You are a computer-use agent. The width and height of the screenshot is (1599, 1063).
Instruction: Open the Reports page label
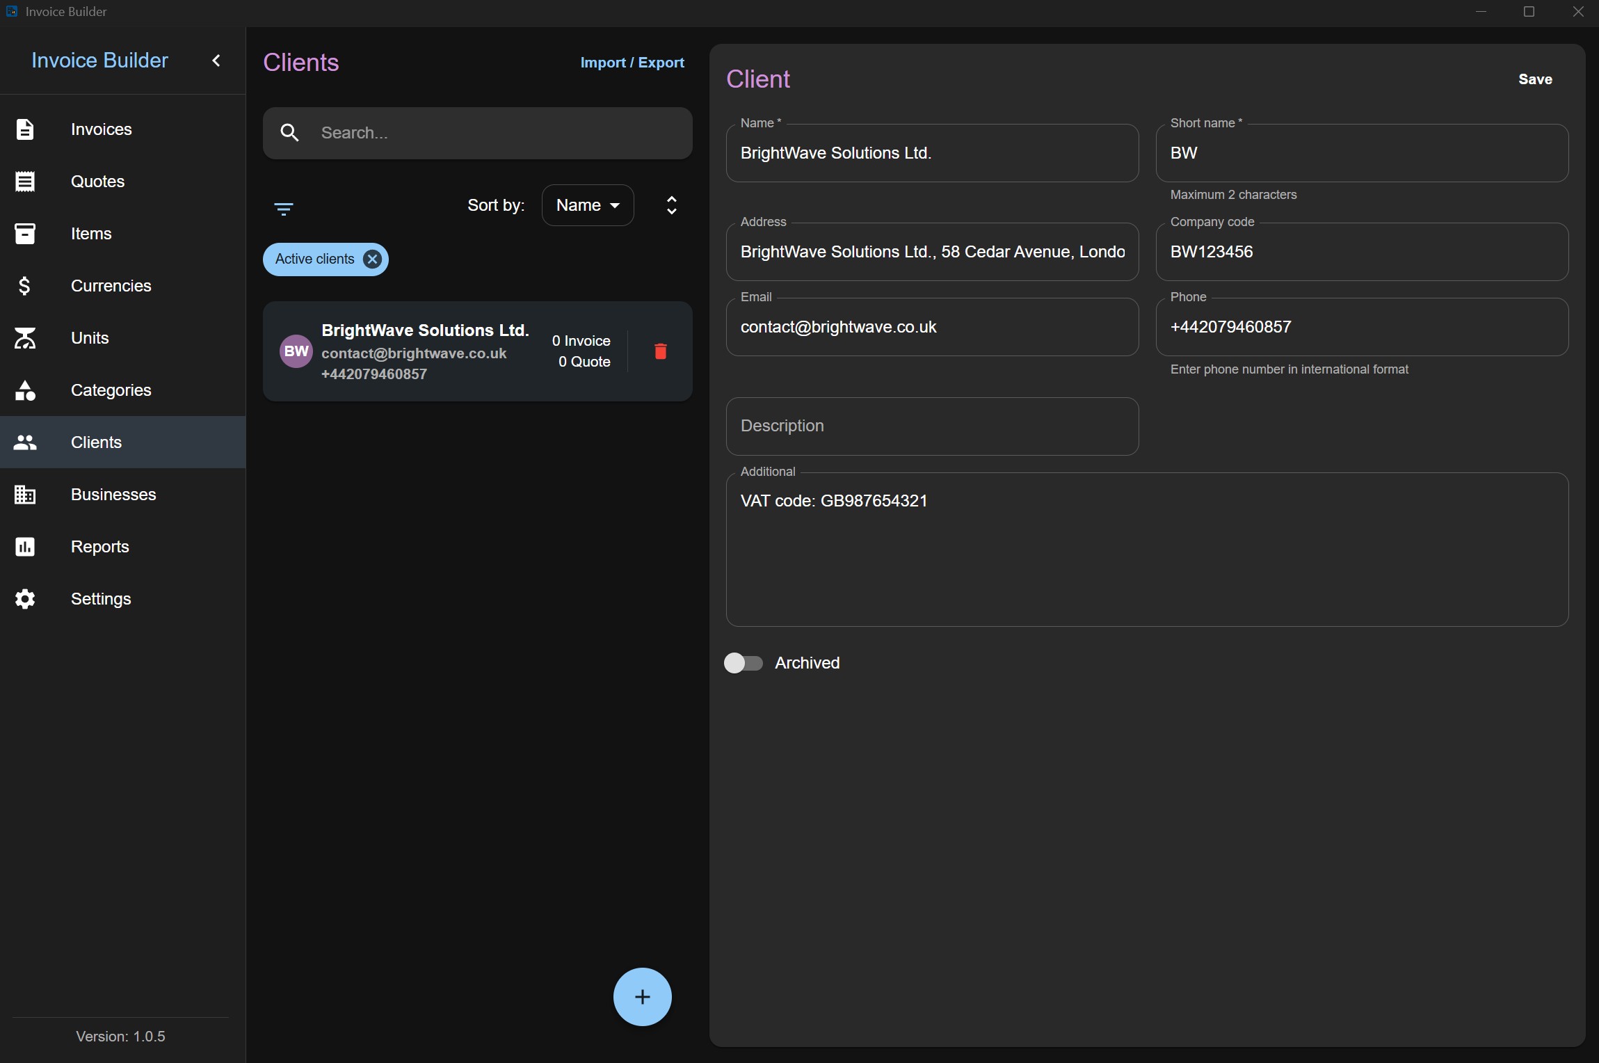click(100, 547)
